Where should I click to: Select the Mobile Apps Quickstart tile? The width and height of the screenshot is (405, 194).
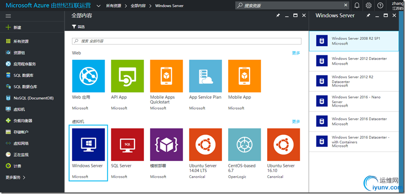(x=166, y=85)
